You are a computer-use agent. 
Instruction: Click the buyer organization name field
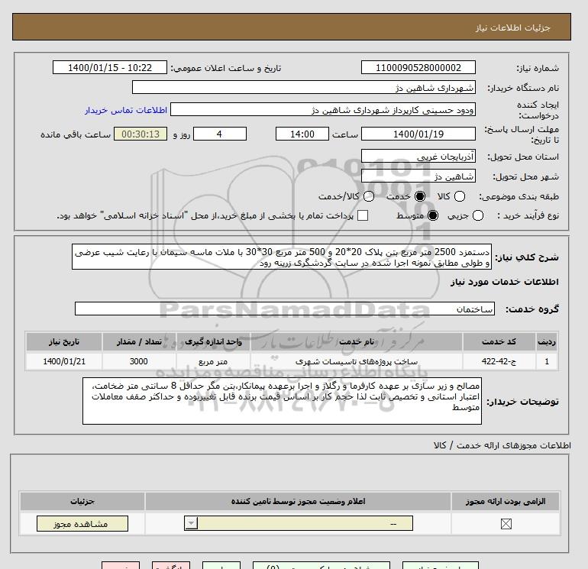[304, 87]
